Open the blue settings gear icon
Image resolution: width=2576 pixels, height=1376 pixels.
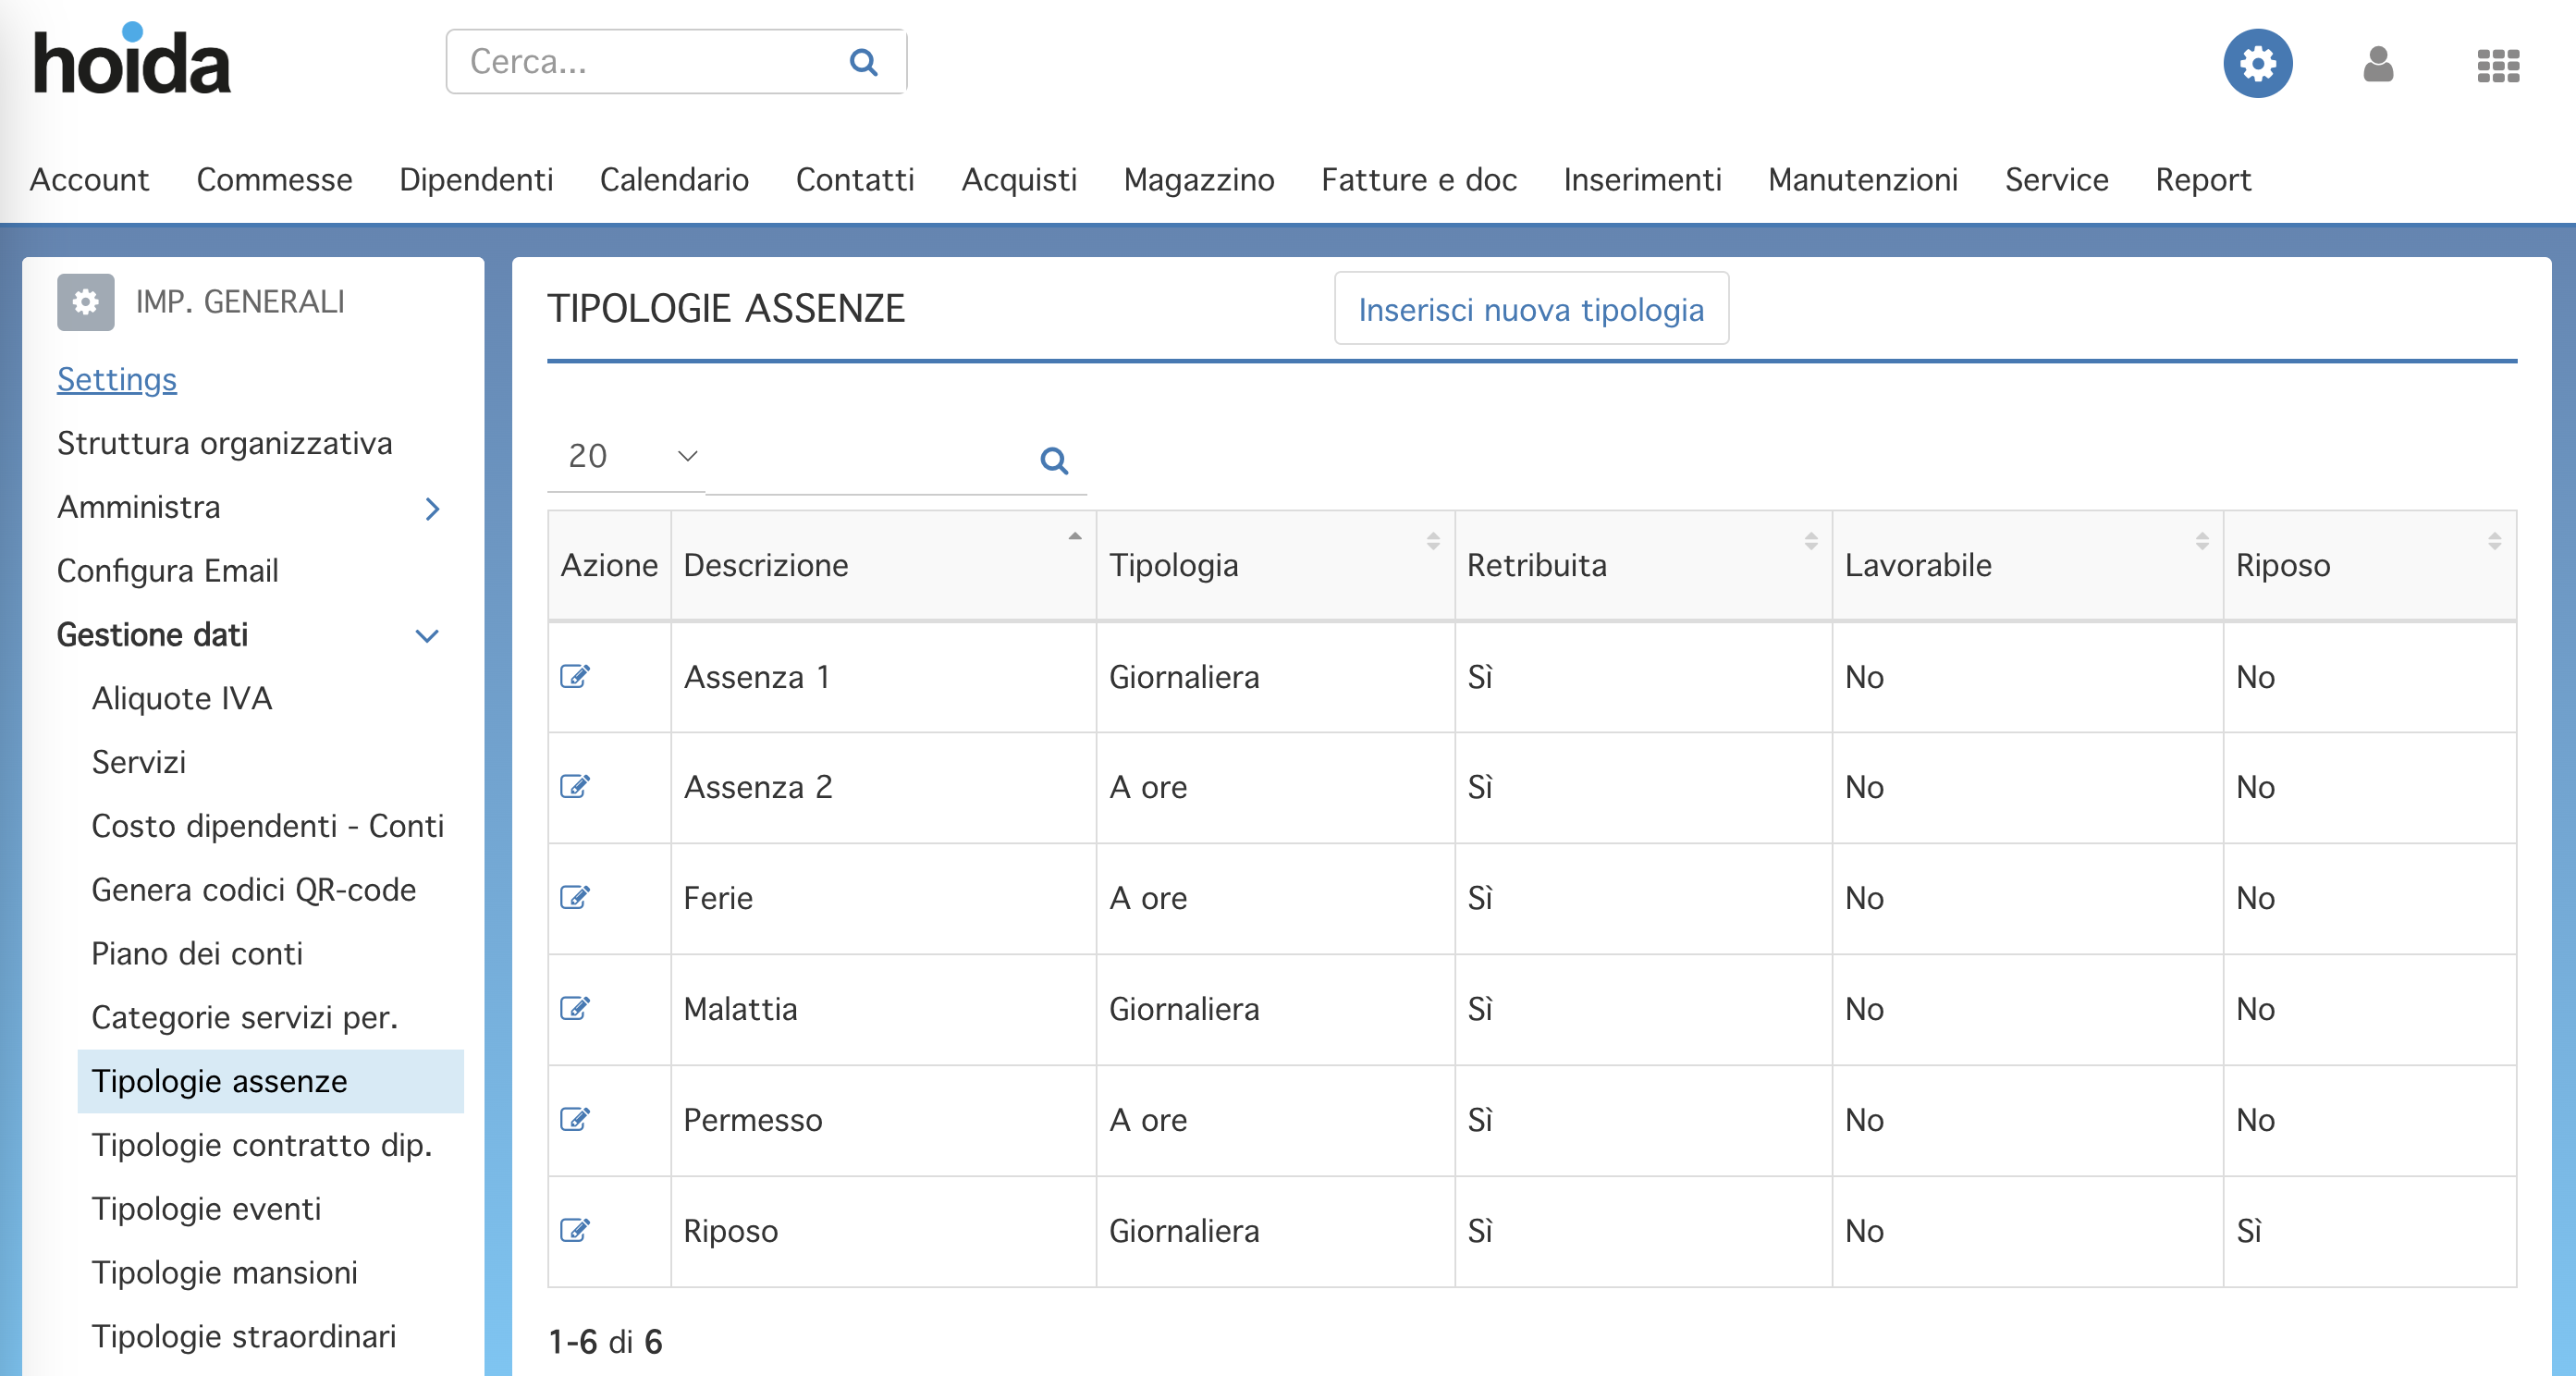click(2257, 64)
